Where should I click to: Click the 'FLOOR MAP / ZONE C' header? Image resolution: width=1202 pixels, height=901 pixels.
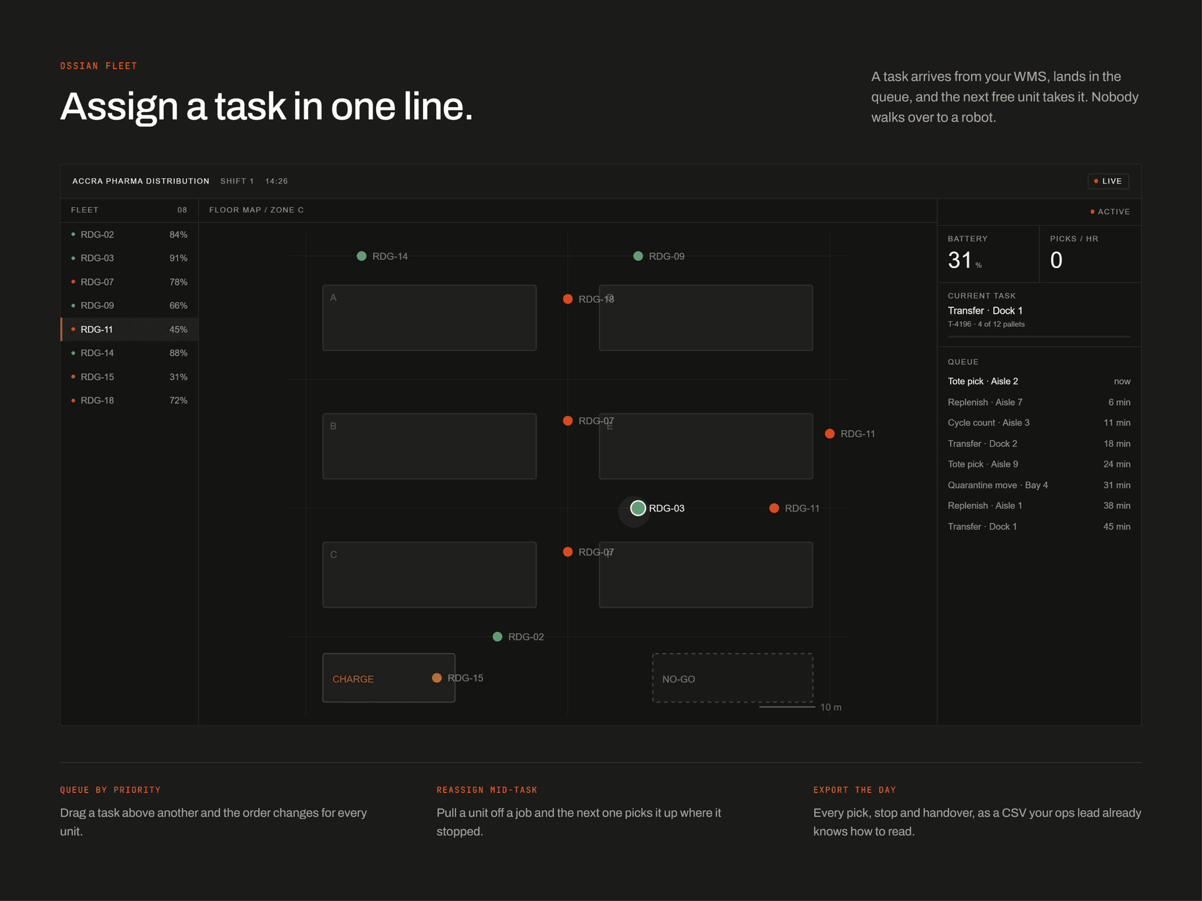point(256,210)
